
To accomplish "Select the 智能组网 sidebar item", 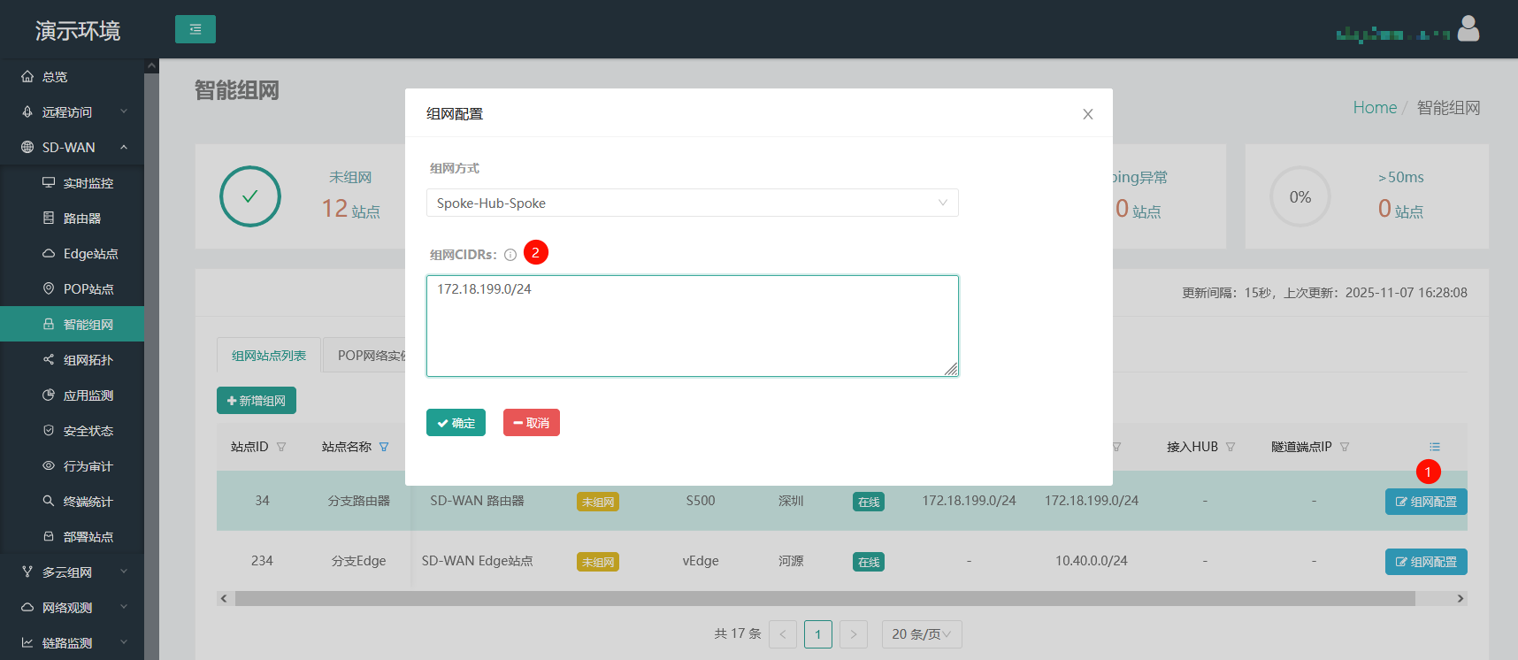I will [x=72, y=325].
